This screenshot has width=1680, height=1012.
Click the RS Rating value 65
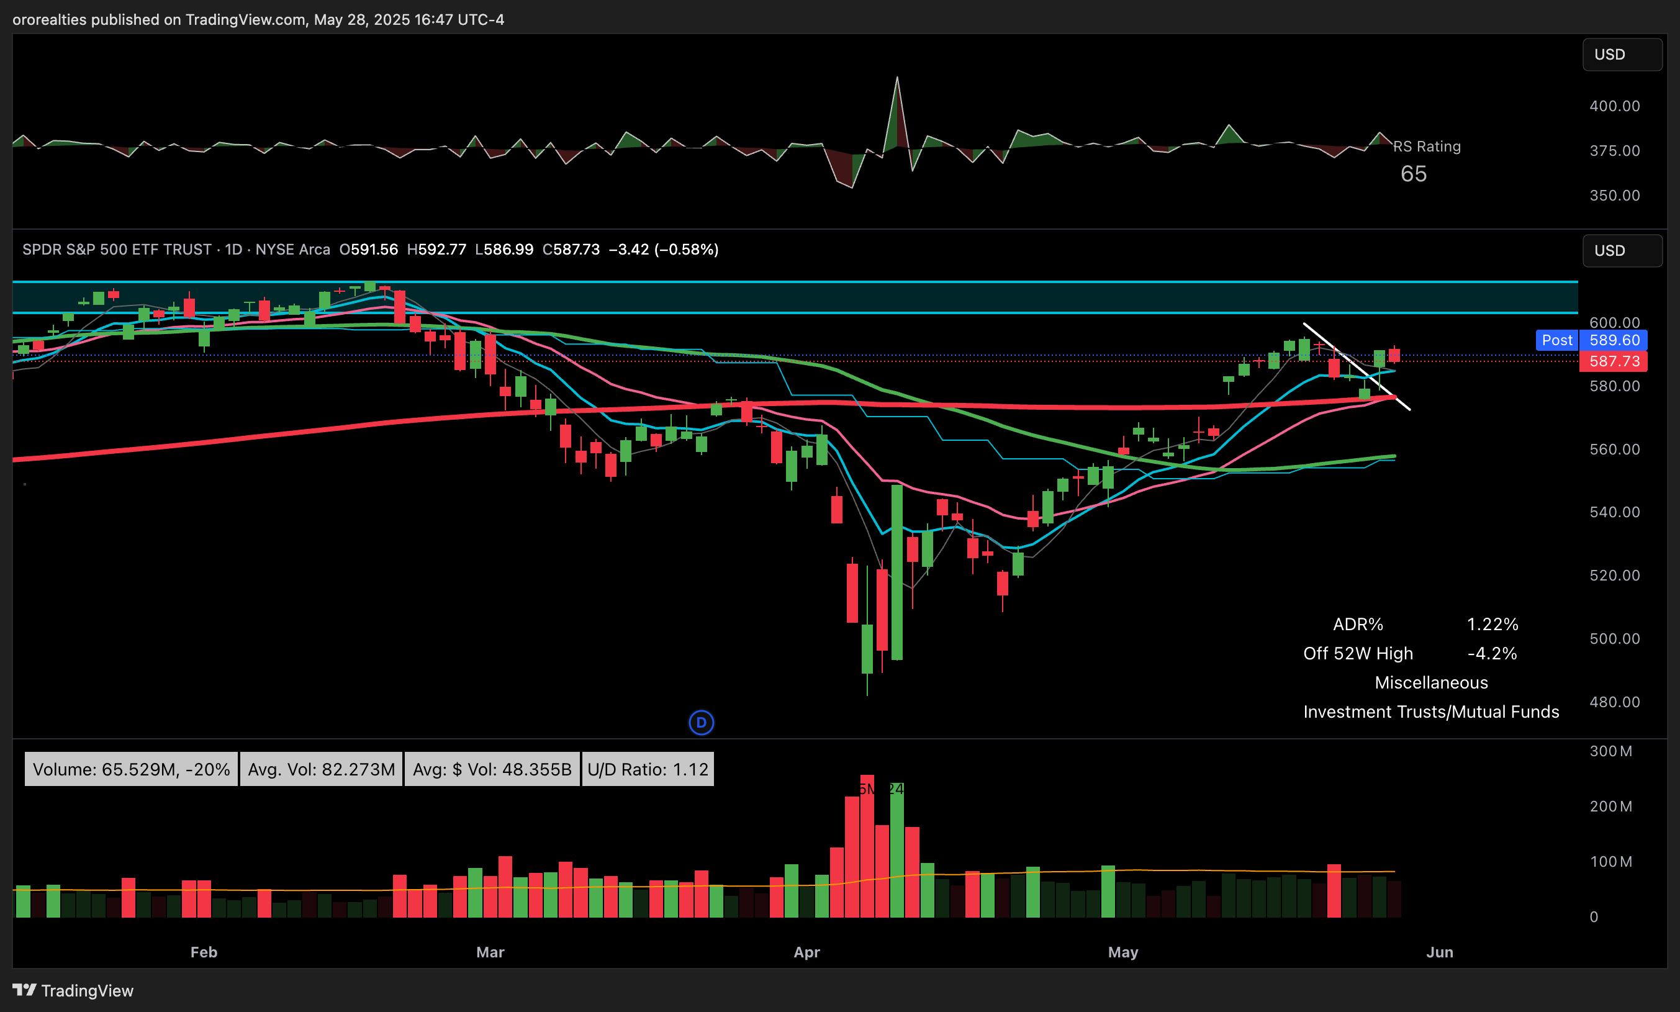point(1414,174)
